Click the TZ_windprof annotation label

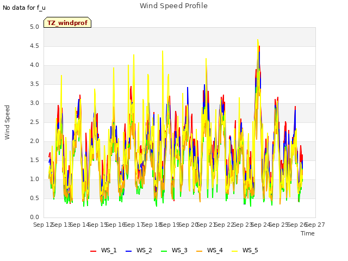click(67, 22)
